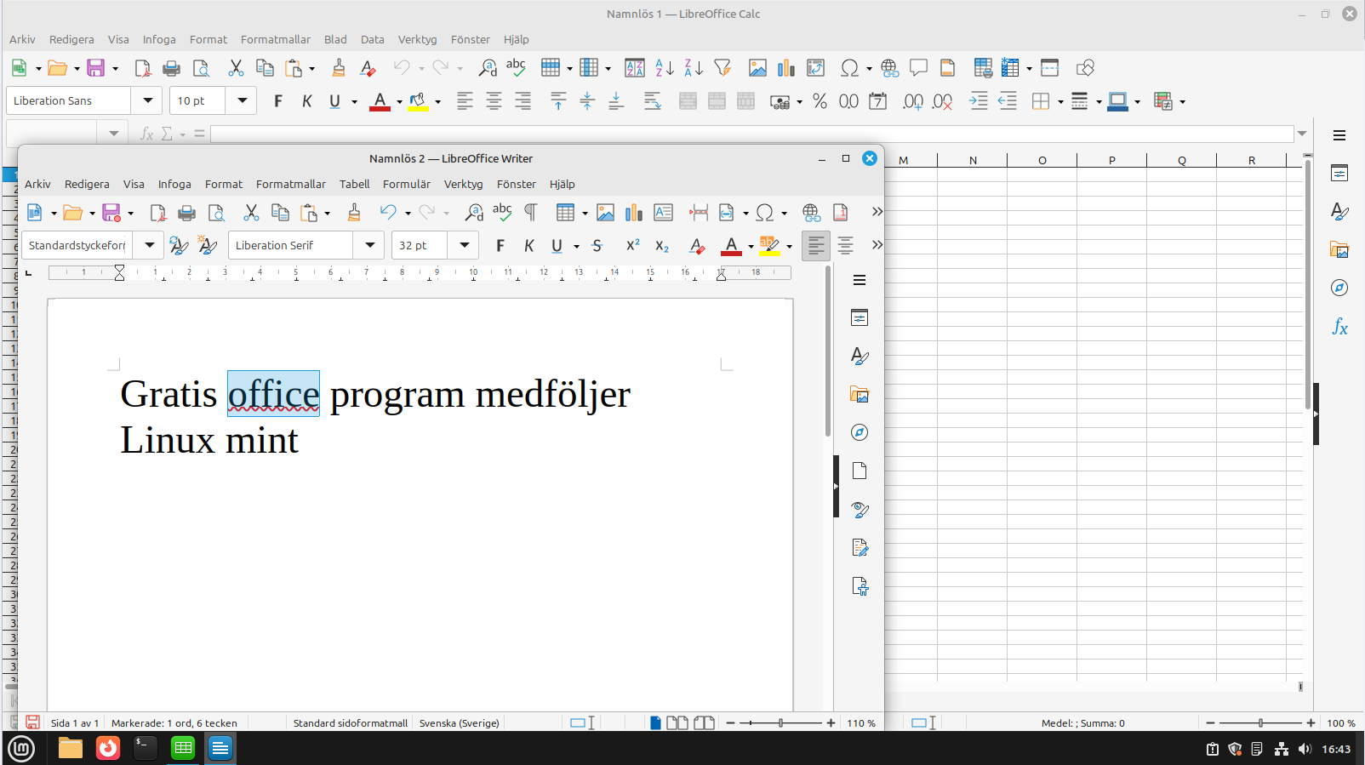Image resolution: width=1365 pixels, height=765 pixels.
Task: Apply strikethrough in Writer toolbar
Action: [597, 246]
